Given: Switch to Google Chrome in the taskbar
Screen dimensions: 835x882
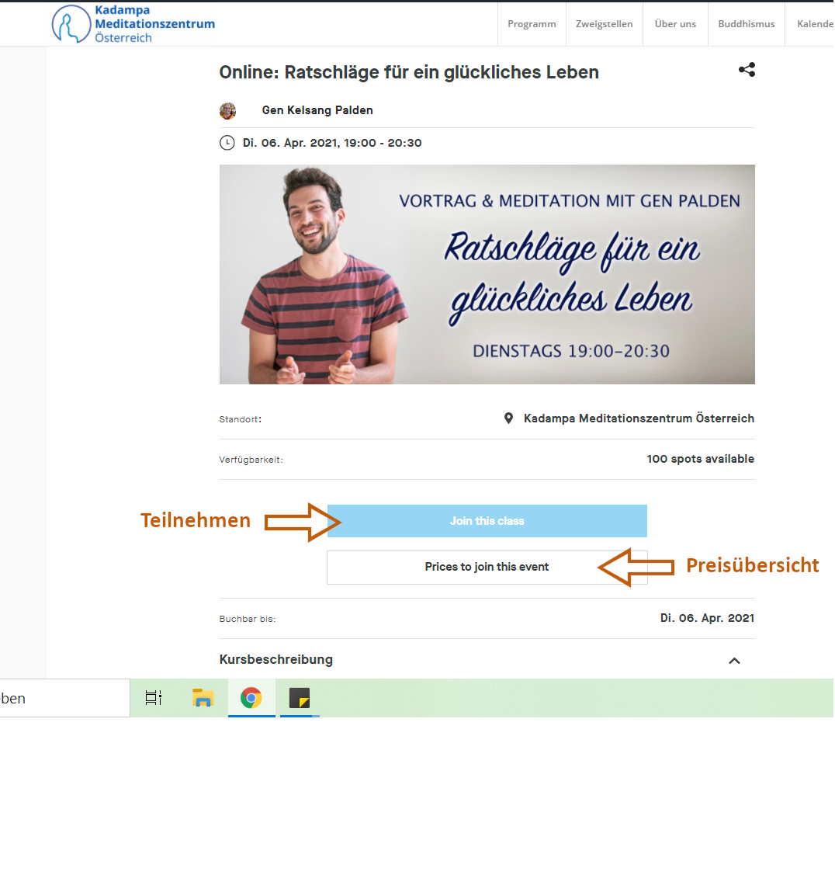Looking at the screenshot, I should (x=251, y=698).
